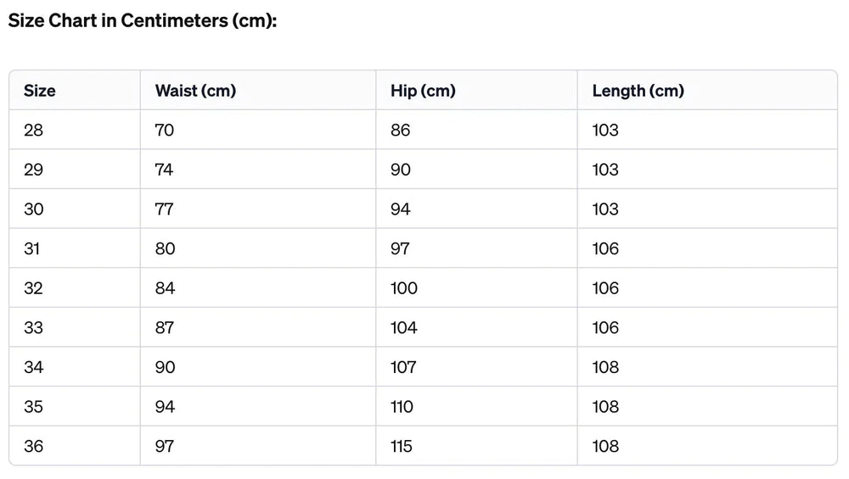Click the Size column header
The width and height of the screenshot is (849, 479).
[40, 91]
